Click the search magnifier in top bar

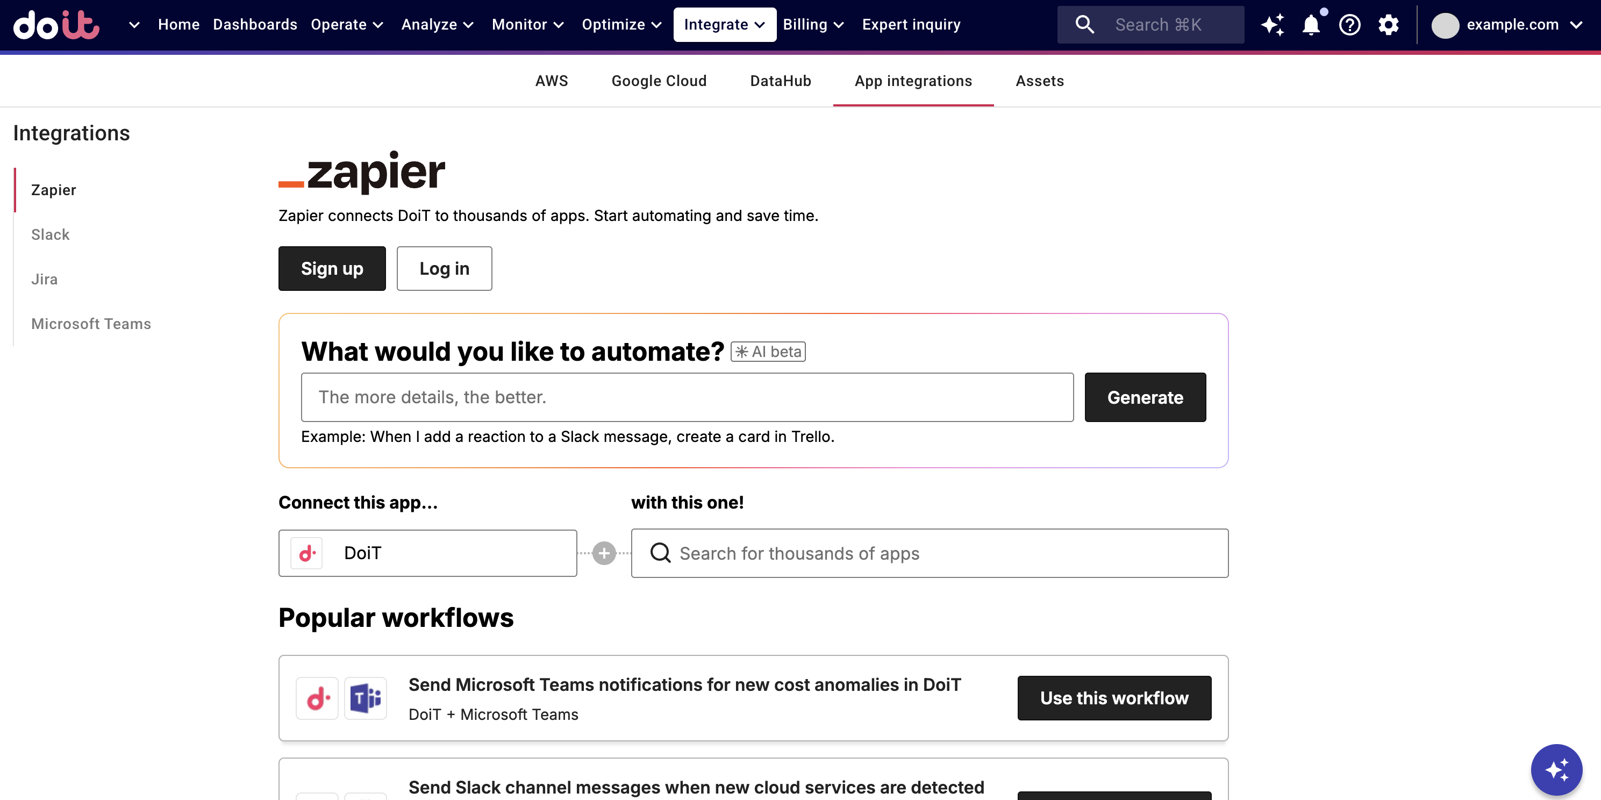(x=1084, y=24)
